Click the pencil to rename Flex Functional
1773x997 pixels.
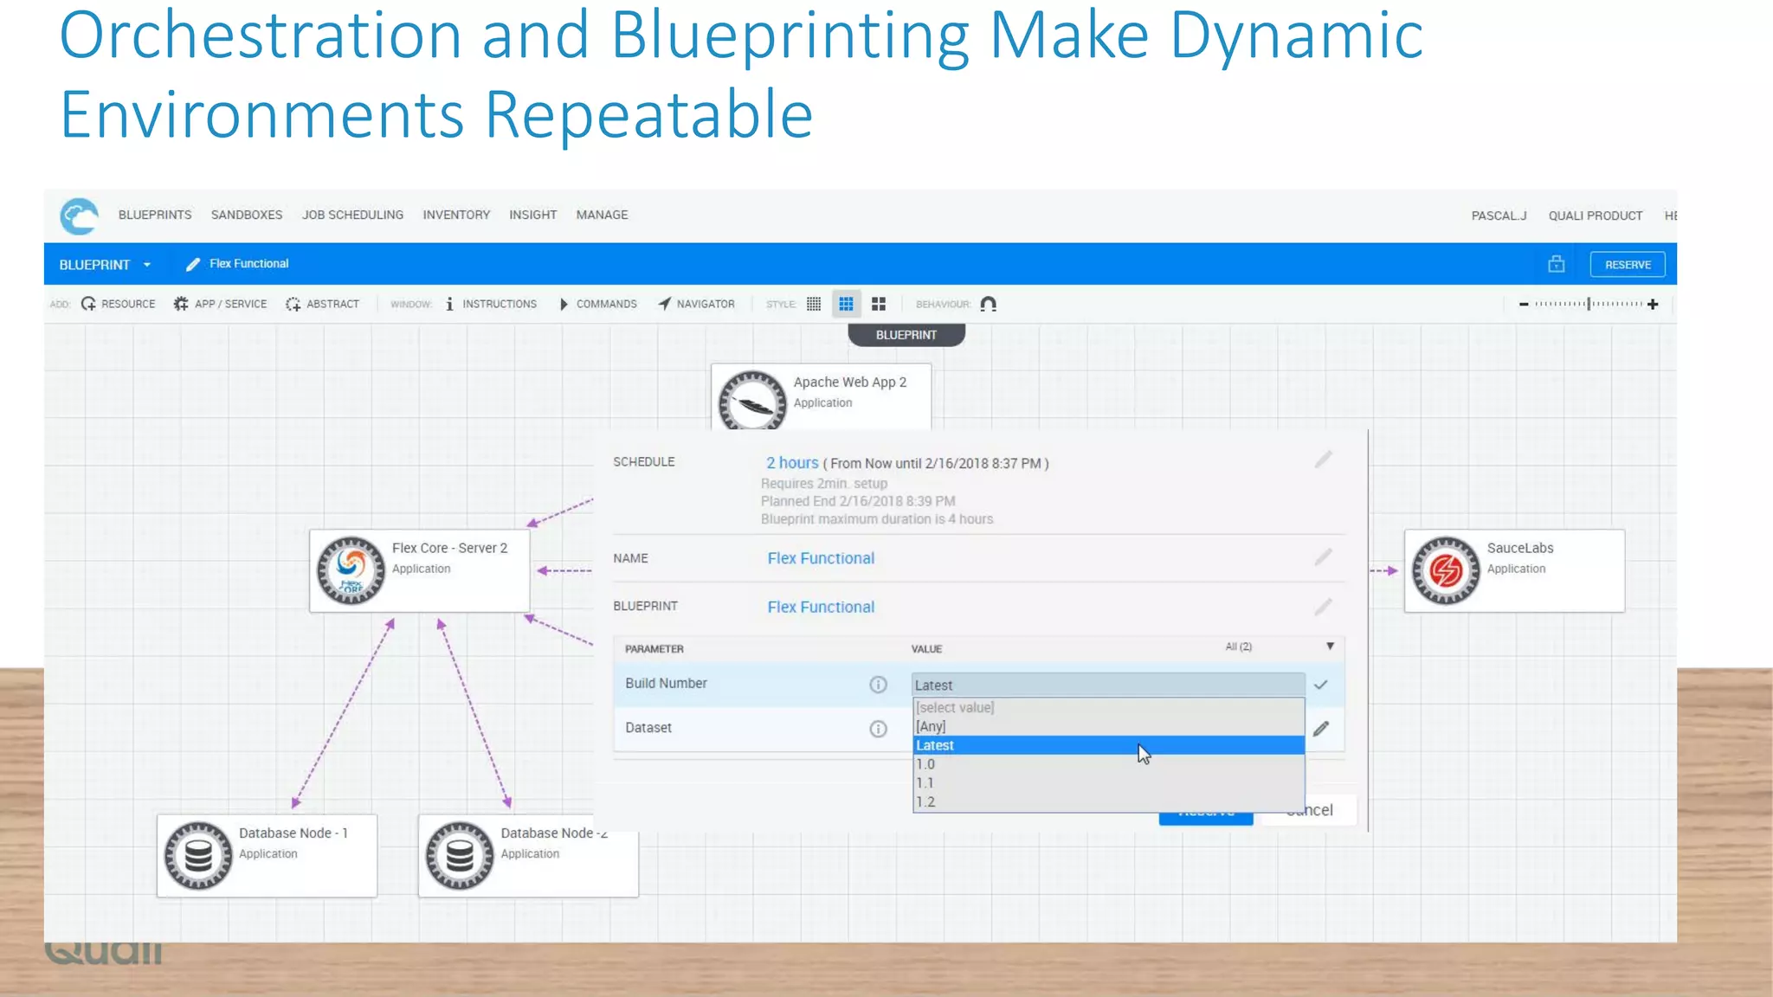point(193,264)
